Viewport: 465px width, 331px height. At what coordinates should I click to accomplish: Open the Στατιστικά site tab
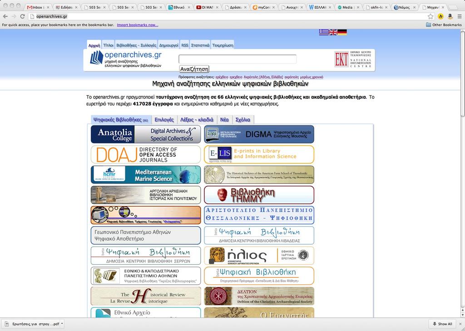(x=200, y=45)
